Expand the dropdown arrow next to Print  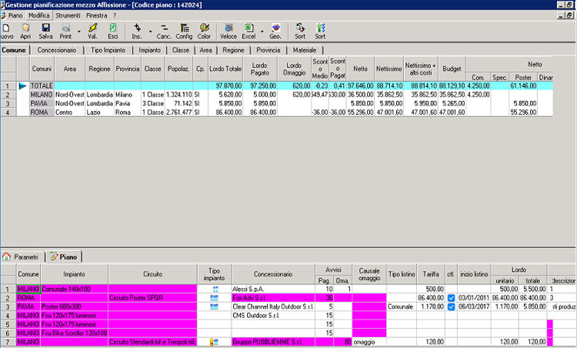point(80,32)
